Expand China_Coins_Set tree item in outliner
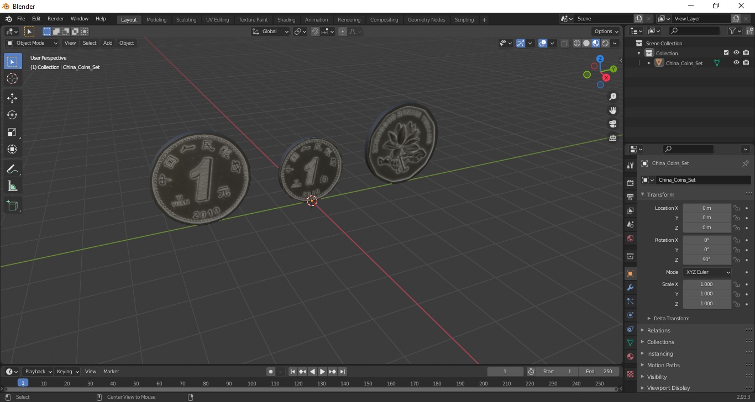The width and height of the screenshot is (755, 402). click(649, 63)
